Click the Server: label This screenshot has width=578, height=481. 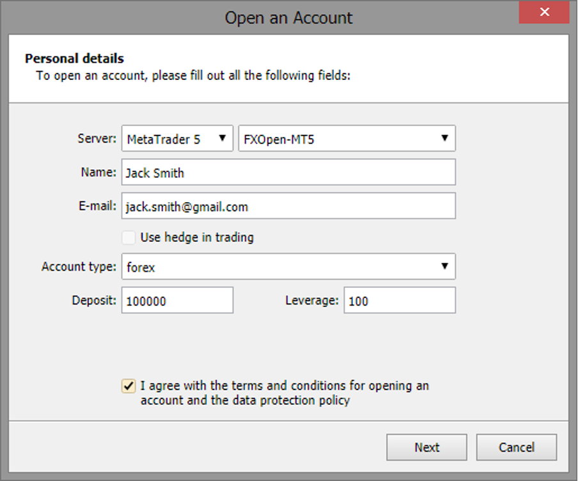[97, 139]
